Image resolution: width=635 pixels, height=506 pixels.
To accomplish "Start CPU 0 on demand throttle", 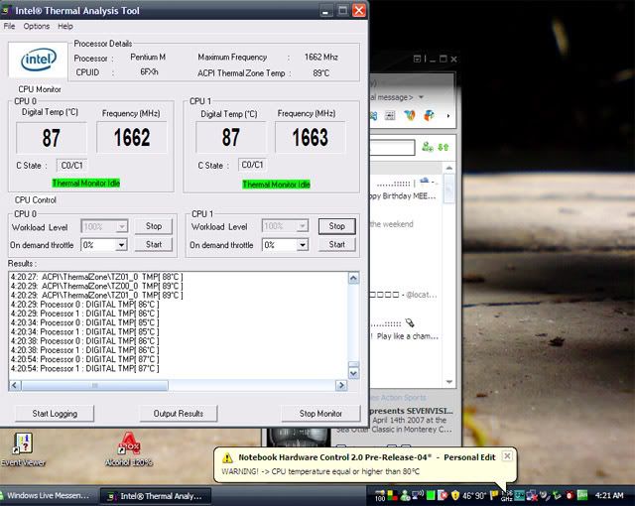I will [154, 244].
